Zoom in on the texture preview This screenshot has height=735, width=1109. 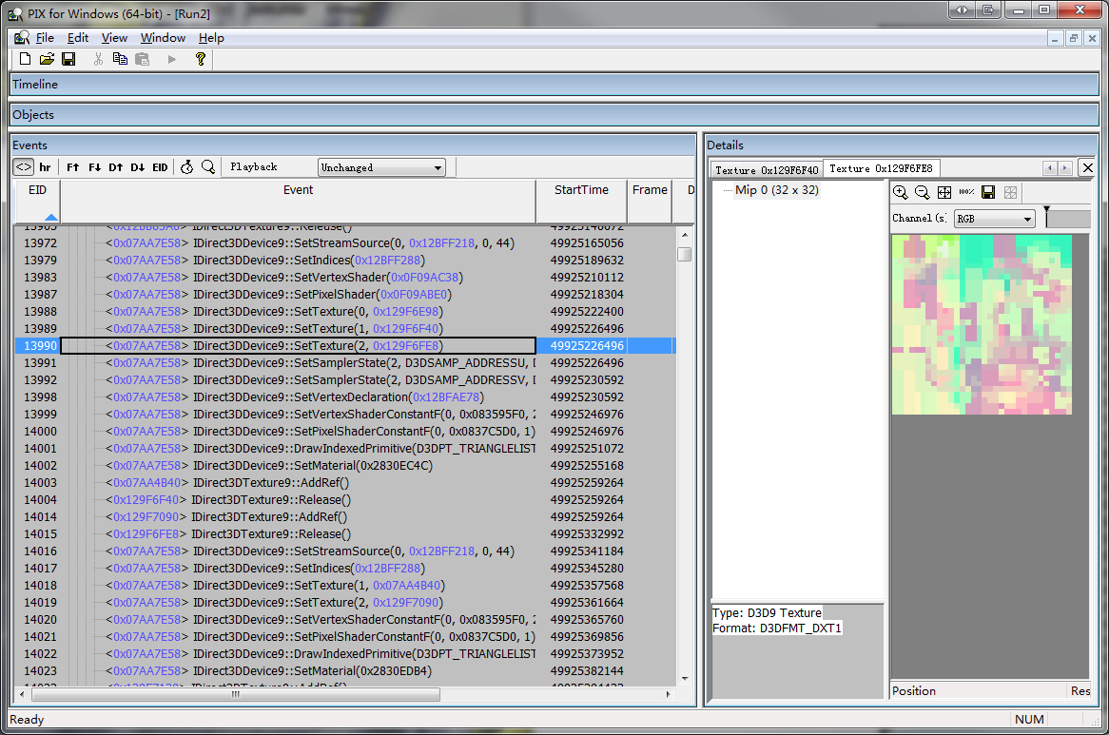click(x=901, y=192)
